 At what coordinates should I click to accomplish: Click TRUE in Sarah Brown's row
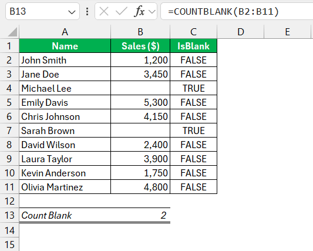coord(193,130)
